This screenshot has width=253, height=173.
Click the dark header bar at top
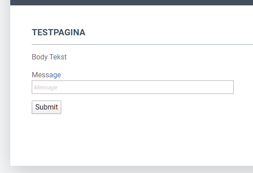(x=131, y=2)
